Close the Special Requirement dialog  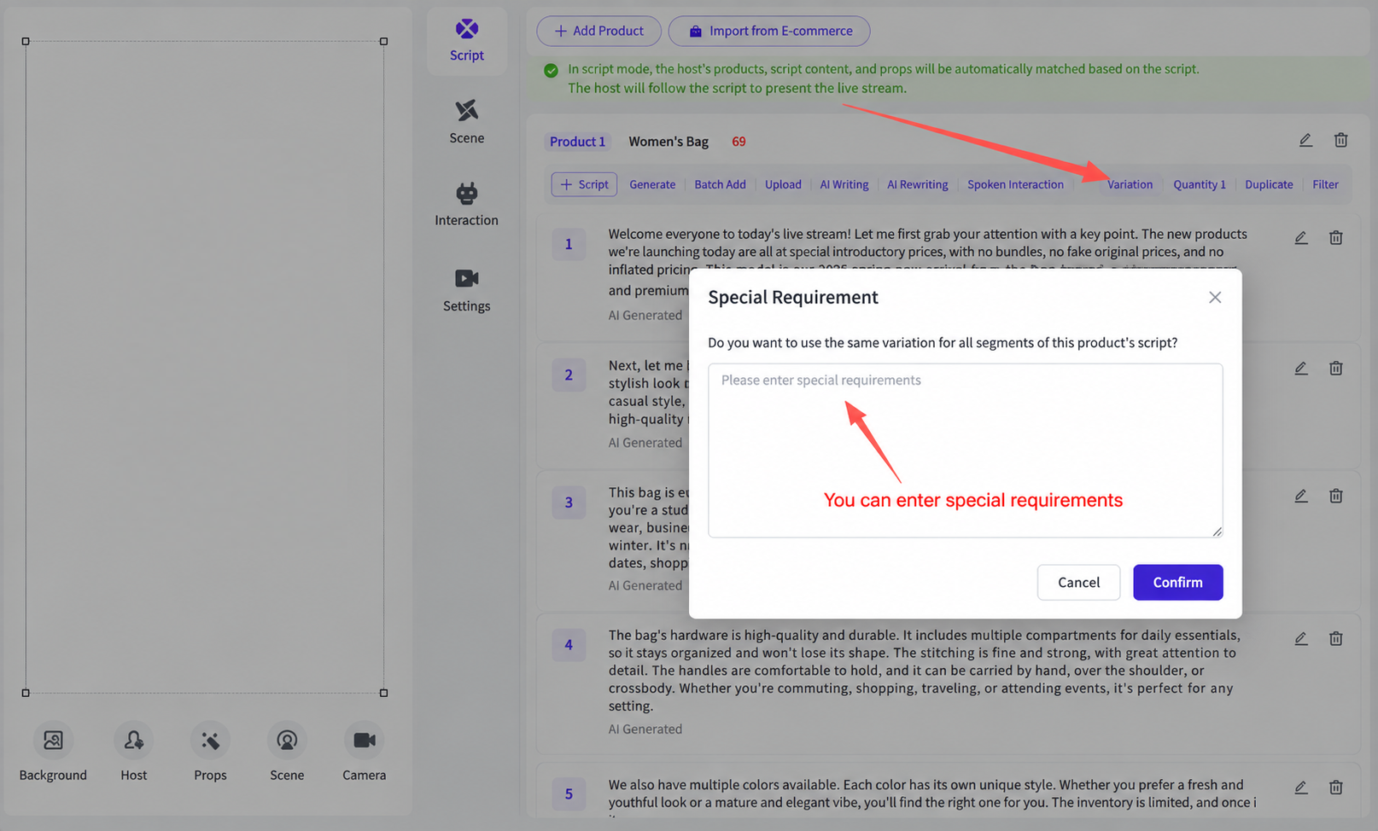1215,297
